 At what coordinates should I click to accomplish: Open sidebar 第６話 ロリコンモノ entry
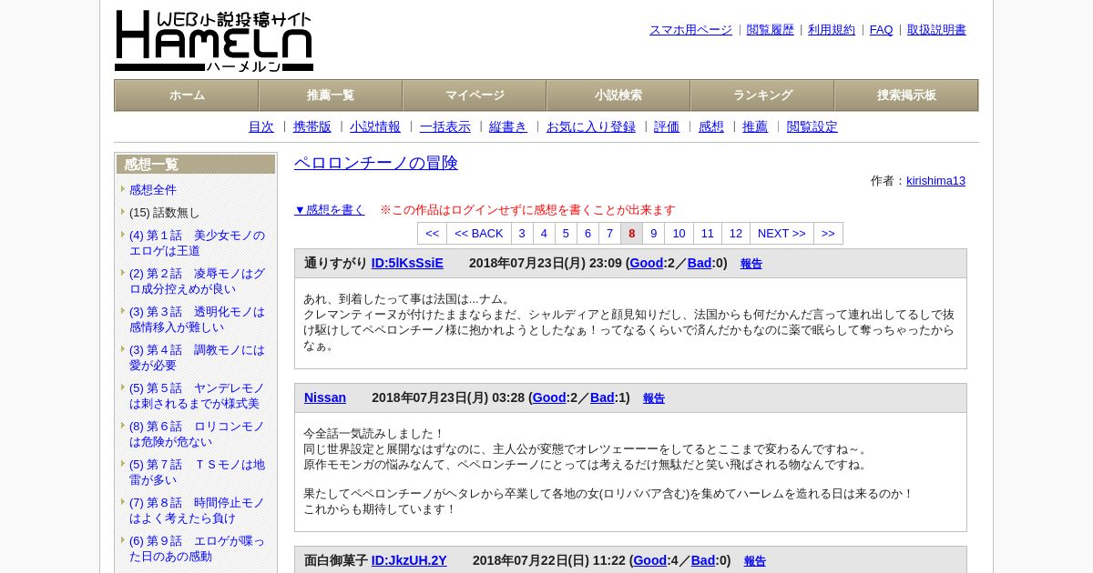197,434
